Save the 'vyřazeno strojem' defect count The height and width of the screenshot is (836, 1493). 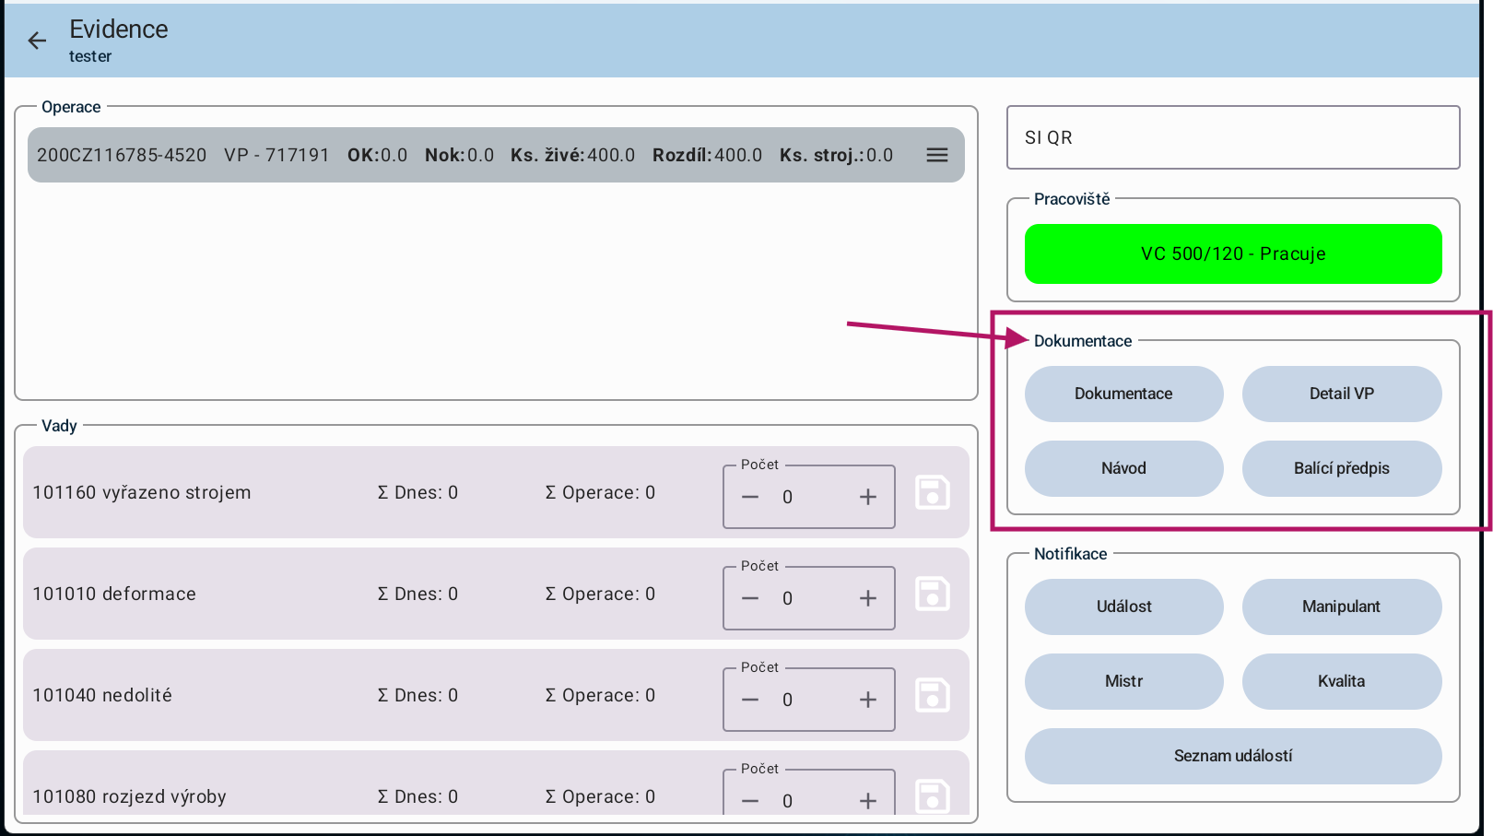(x=932, y=493)
